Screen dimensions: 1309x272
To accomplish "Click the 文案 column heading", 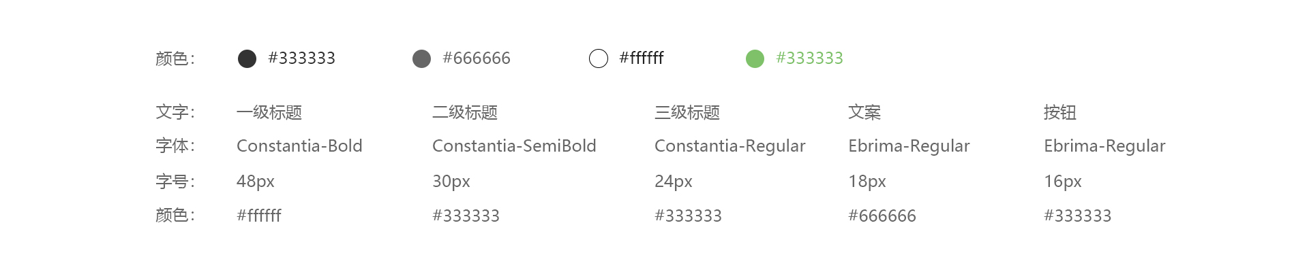I will (x=864, y=112).
